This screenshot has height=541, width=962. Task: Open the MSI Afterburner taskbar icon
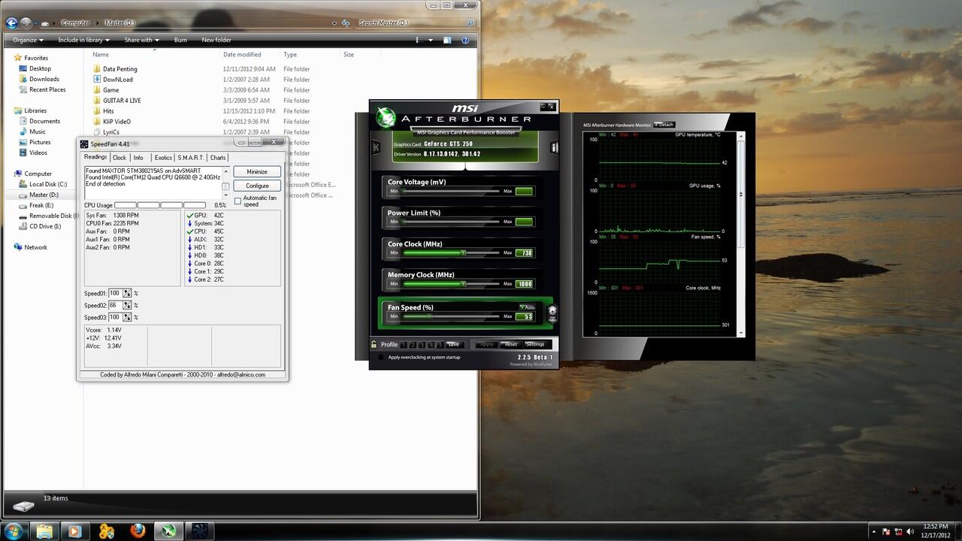(167, 530)
